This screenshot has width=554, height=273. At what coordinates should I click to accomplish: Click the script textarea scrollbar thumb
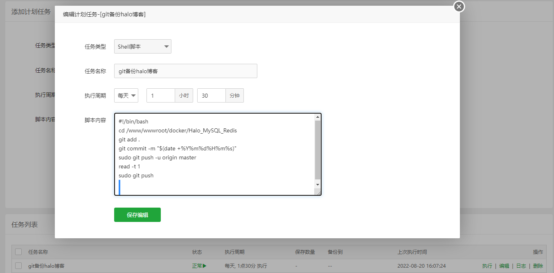[318, 150]
